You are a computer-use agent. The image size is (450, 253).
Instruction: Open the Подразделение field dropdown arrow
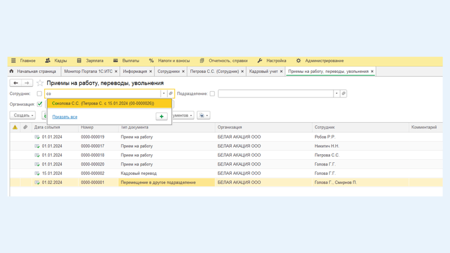coord(337,94)
